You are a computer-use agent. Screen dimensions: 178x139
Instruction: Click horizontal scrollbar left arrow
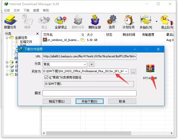(44, 133)
